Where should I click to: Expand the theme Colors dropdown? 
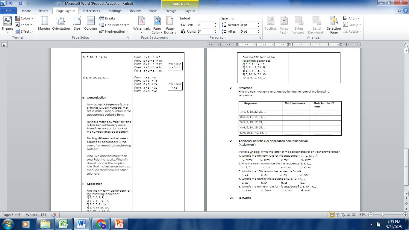click(24, 18)
